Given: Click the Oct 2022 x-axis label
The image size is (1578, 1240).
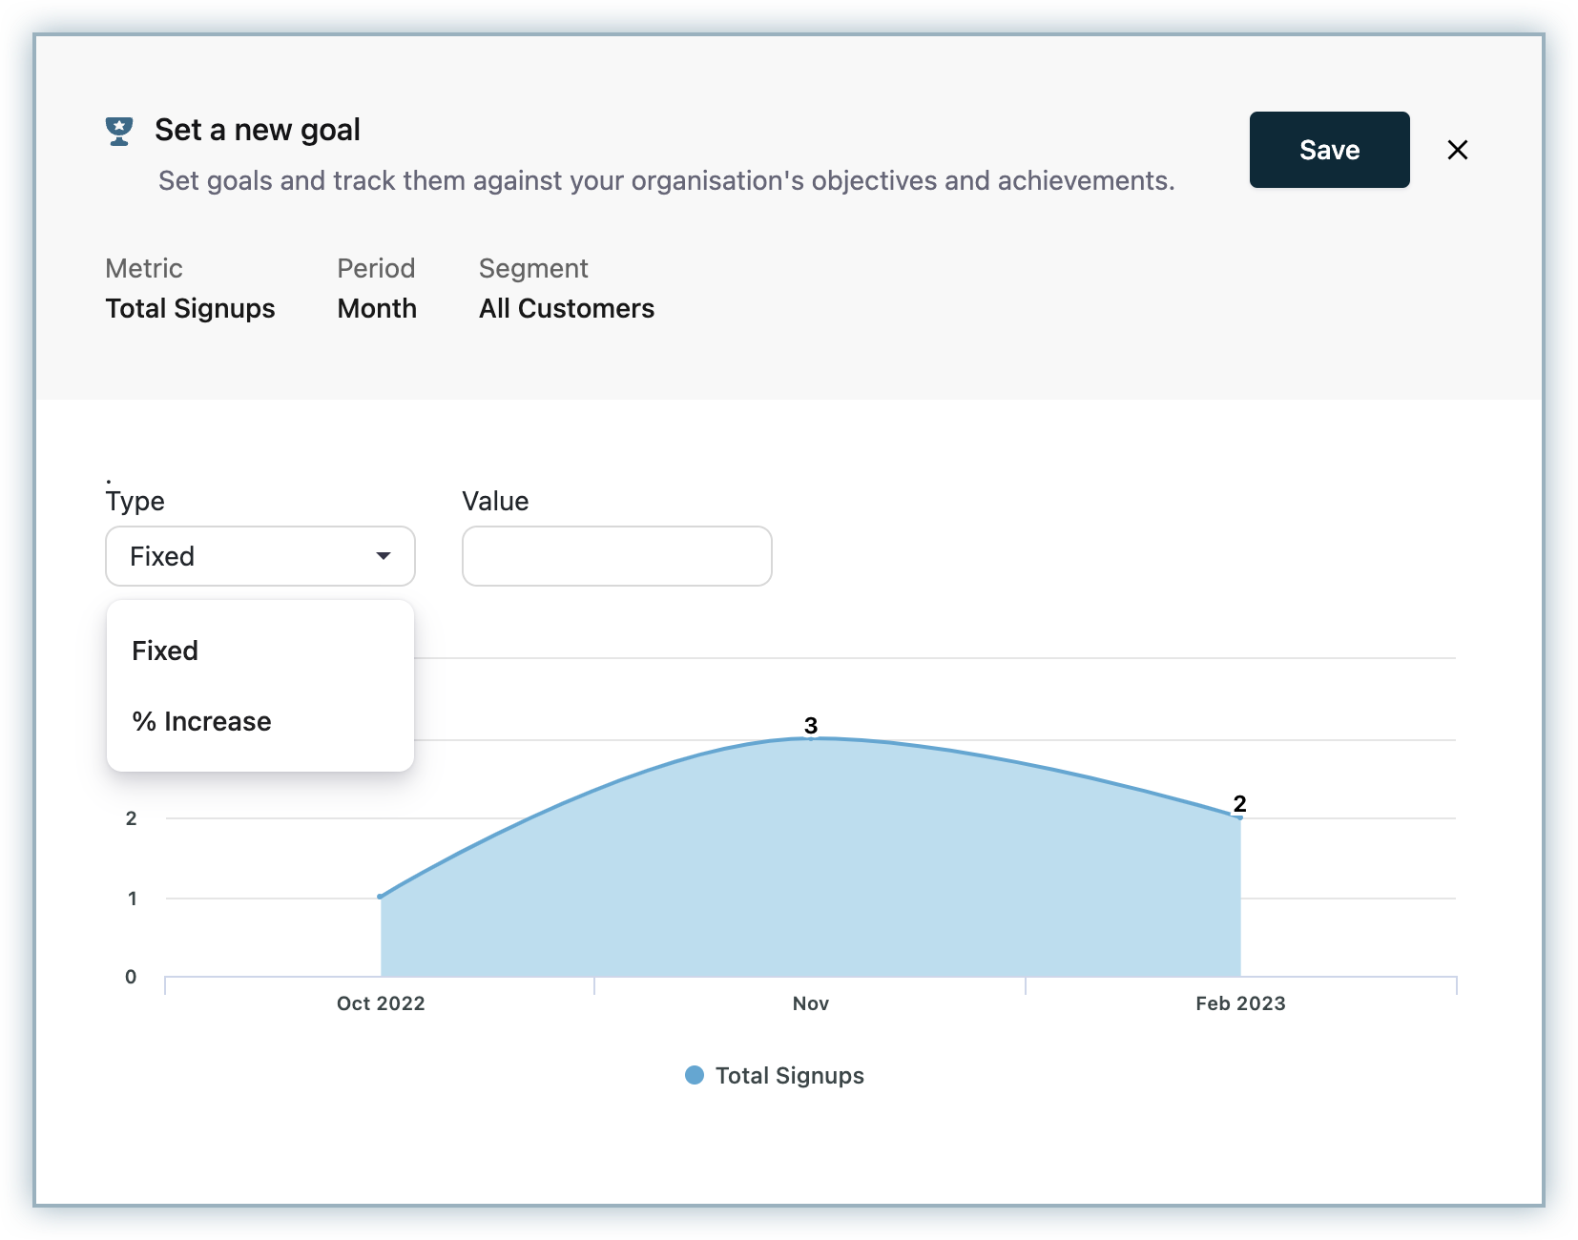Looking at the screenshot, I should (381, 1003).
